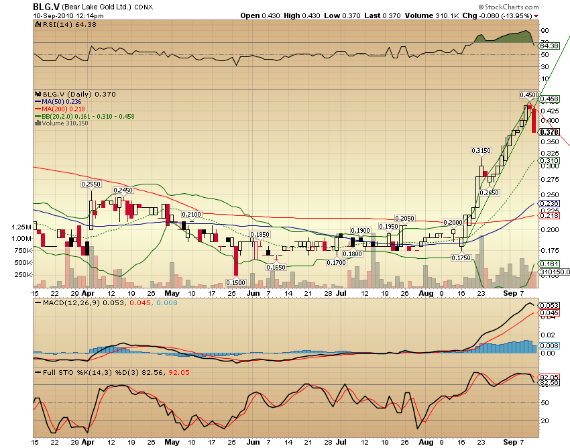The width and height of the screenshot is (570, 448).
Task: Click the red down-arrow beside the Chg value
Action: pyautogui.click(x=536, y=16)
